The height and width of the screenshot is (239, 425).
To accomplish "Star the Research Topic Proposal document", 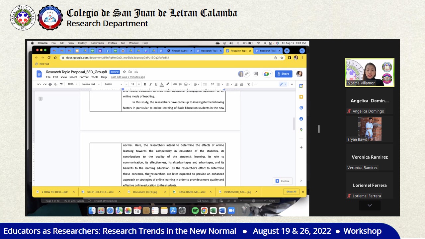I will click(124, 72).
